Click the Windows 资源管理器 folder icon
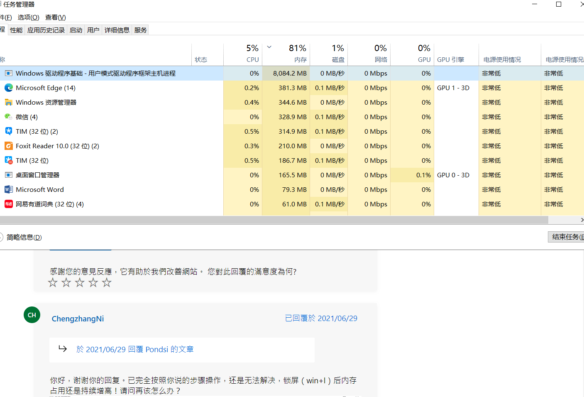The image size is (584, 397). [x=8, y=103]
